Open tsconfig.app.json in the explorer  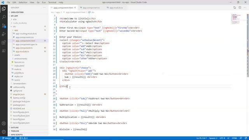pos(21,112)
